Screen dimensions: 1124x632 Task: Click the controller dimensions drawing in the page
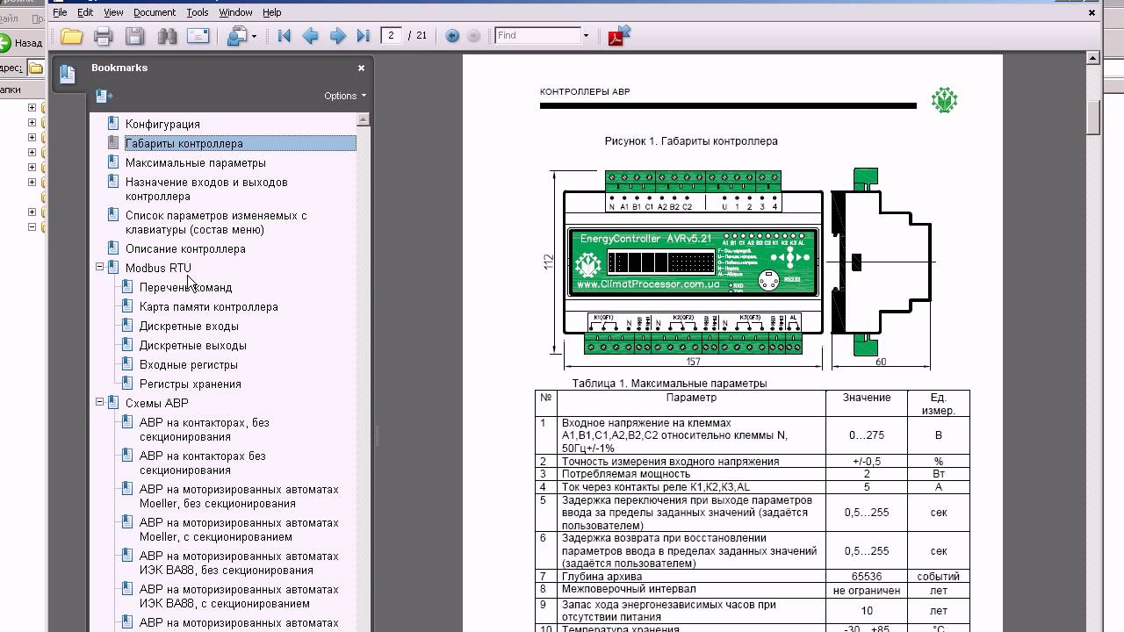pyautogui.click(x=741, y=268)
